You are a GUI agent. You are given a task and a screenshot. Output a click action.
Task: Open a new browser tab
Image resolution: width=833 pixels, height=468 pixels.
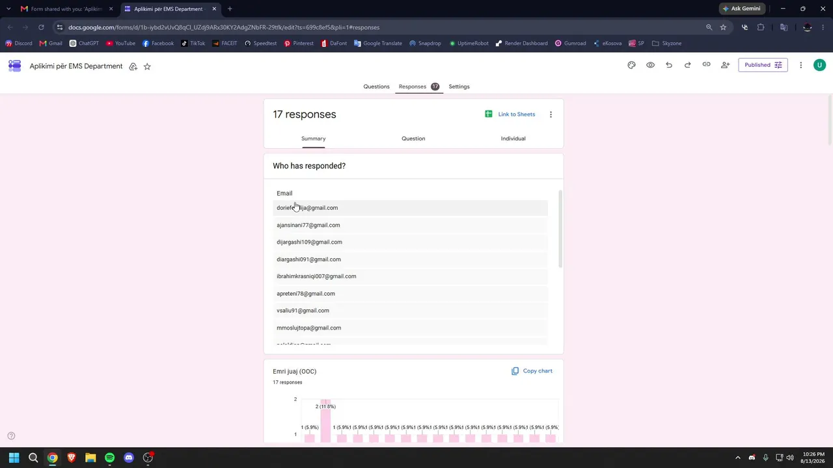tap(230, 9)
